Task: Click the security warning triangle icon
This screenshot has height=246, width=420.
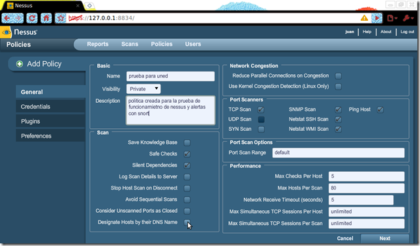Action: coord(365,18)
